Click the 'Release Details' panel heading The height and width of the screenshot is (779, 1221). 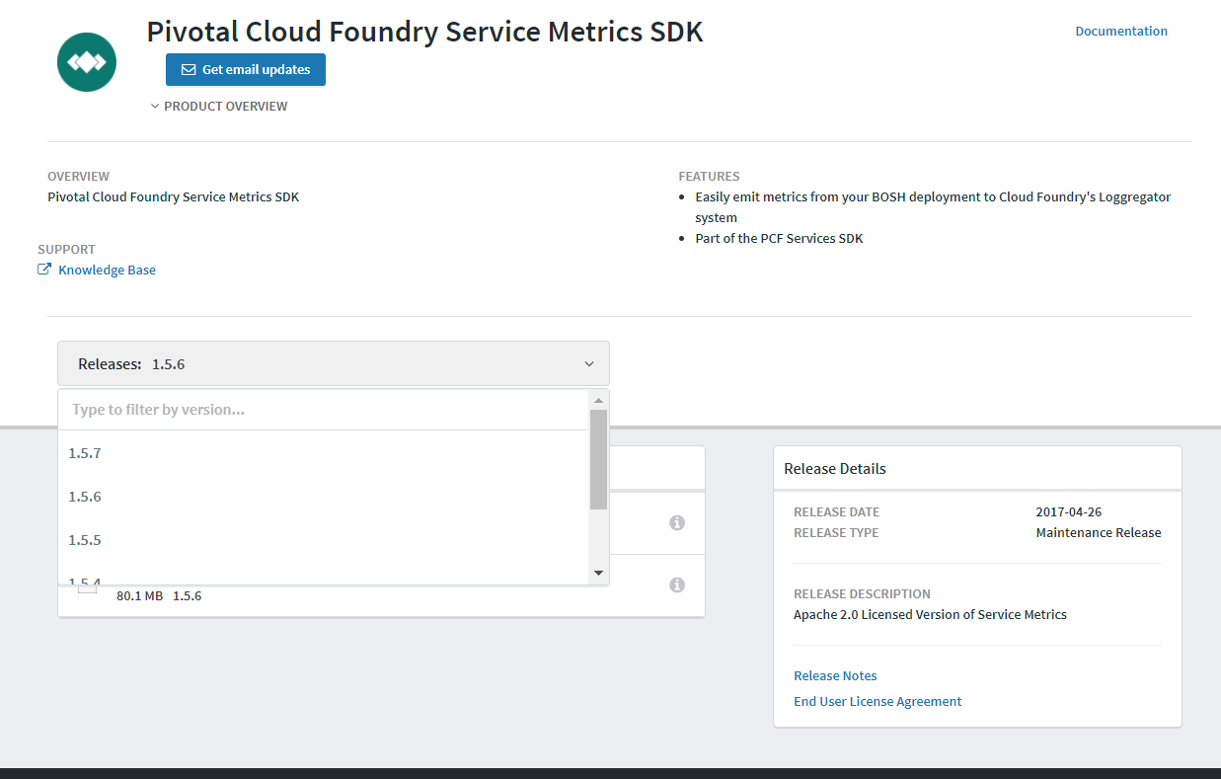[x=835, y=469]
